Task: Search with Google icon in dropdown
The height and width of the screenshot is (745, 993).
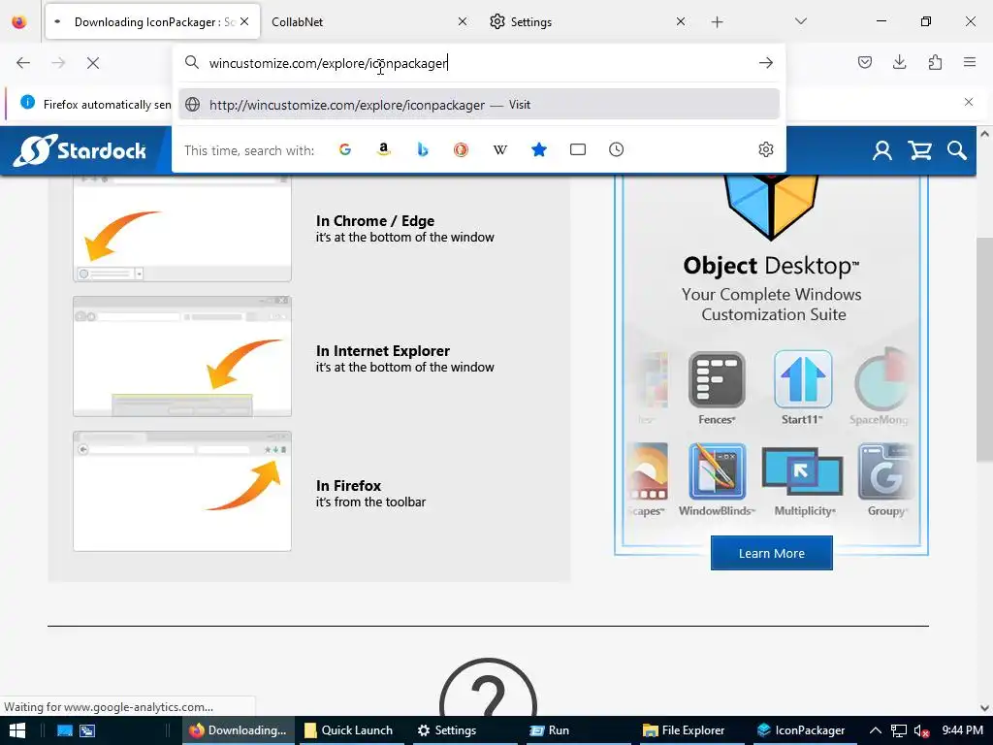Action: tap(345, 149)
